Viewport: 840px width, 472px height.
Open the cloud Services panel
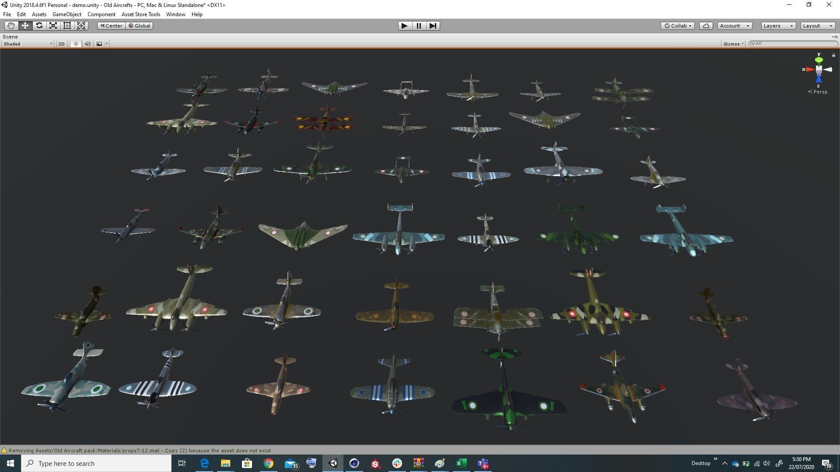click(x=706, y=26)
